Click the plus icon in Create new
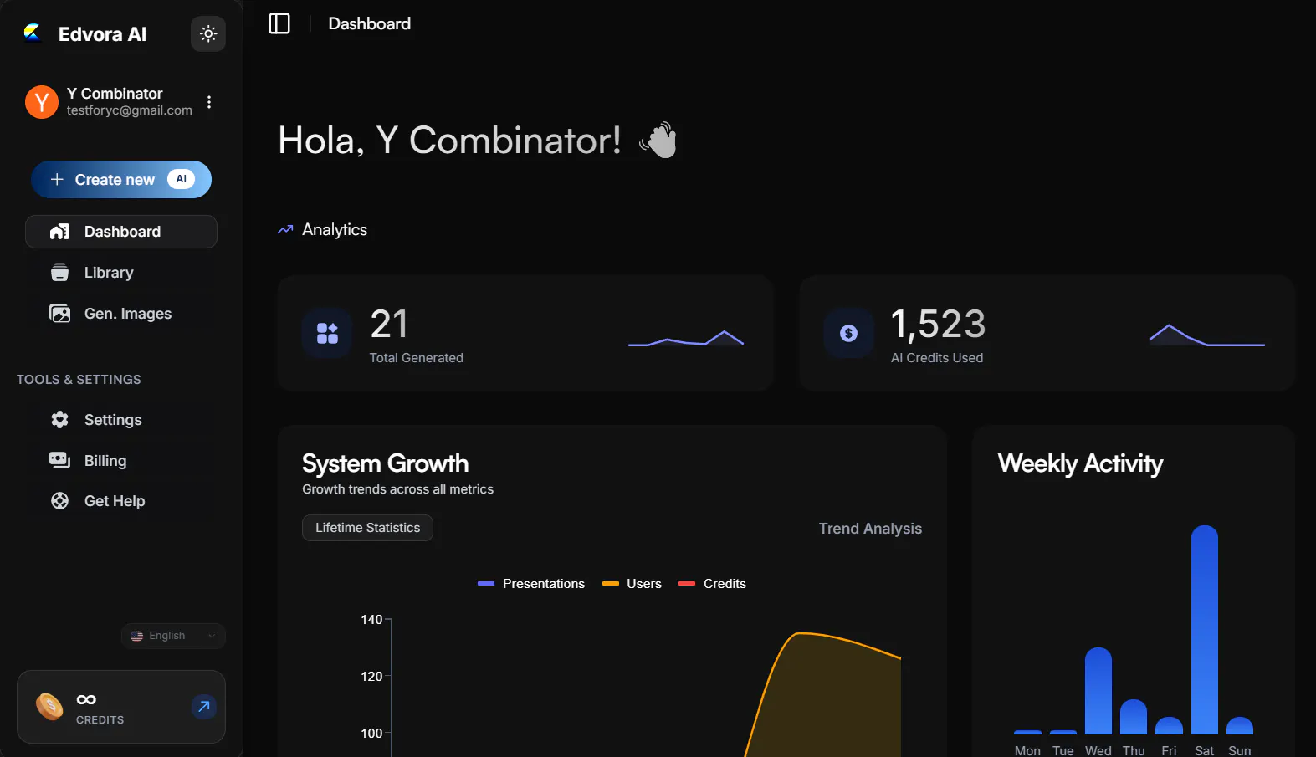 tap(57, 180)
